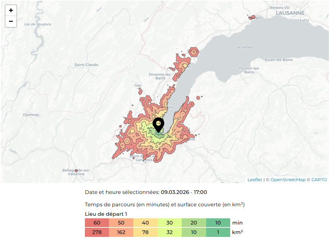
Task: Click the black departure location marker
Action: coord(158,124)
